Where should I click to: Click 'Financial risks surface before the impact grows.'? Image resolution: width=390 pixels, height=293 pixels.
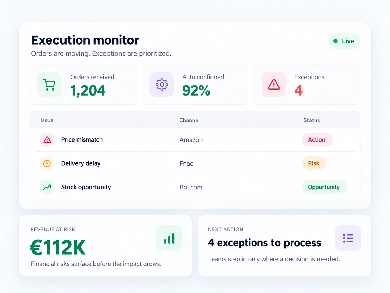tap(96, 264)
